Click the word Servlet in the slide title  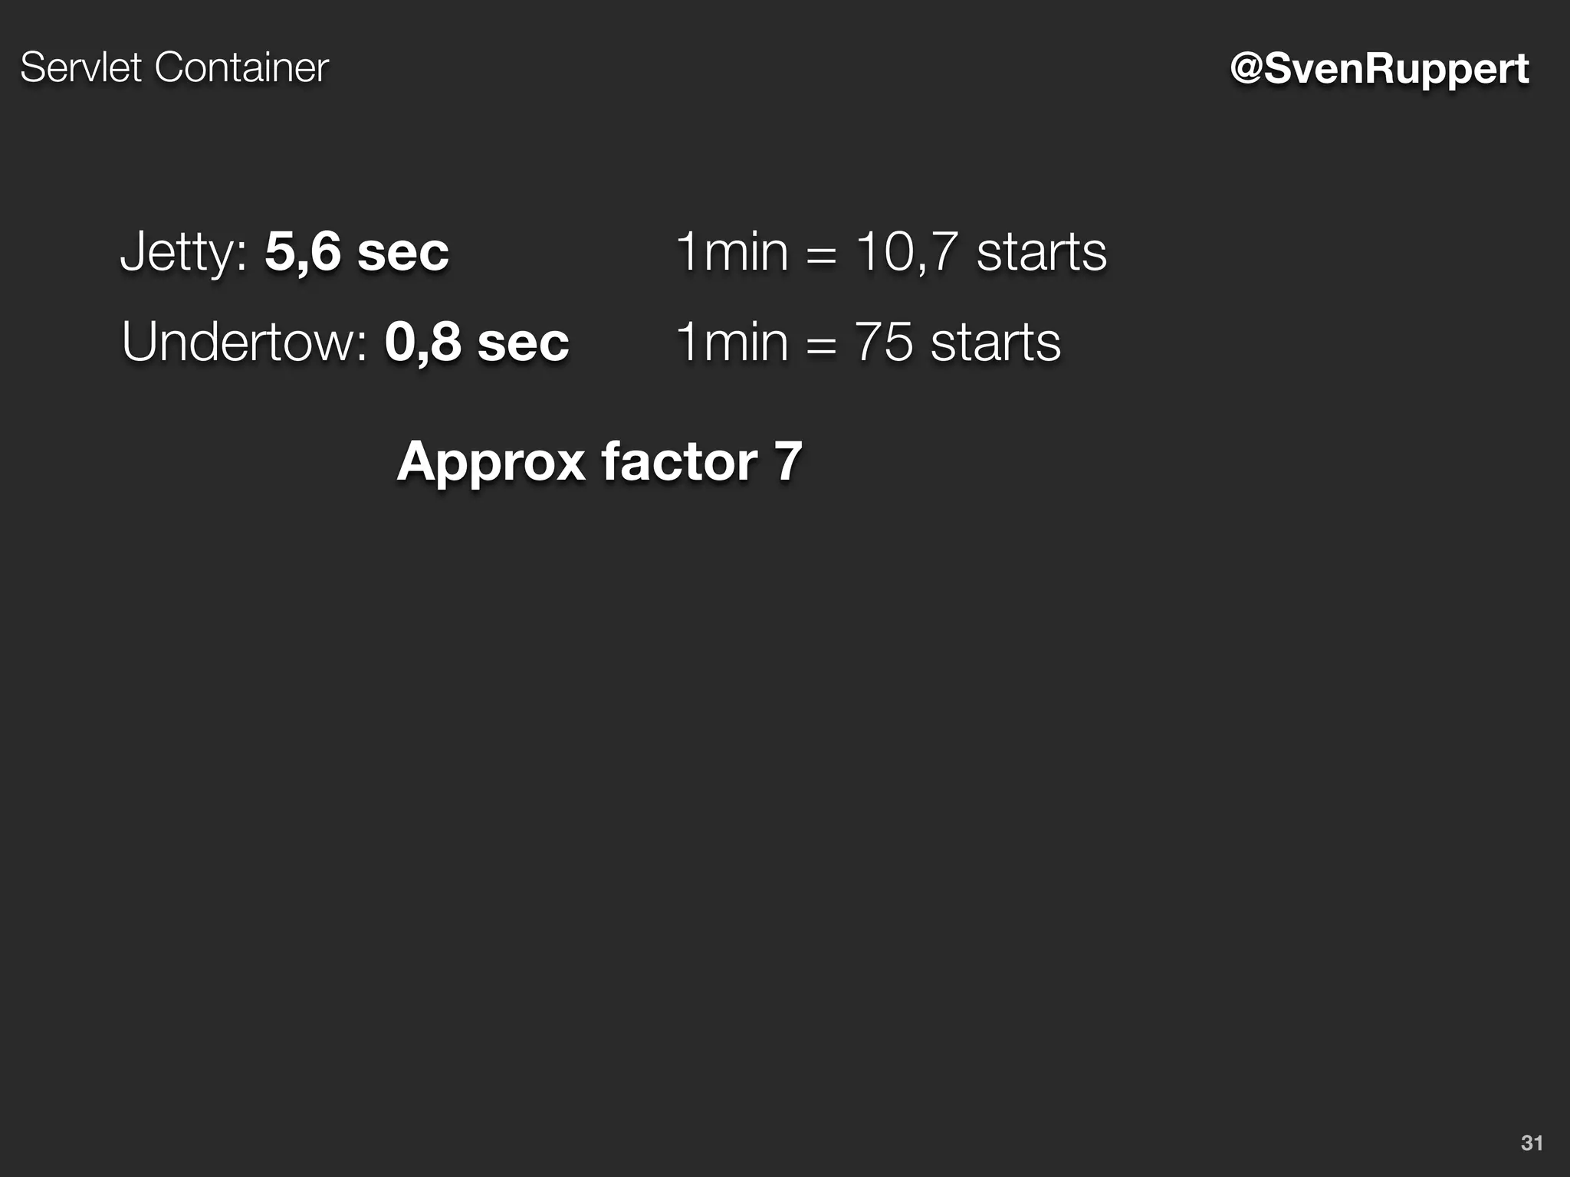[x=81, y=67]
